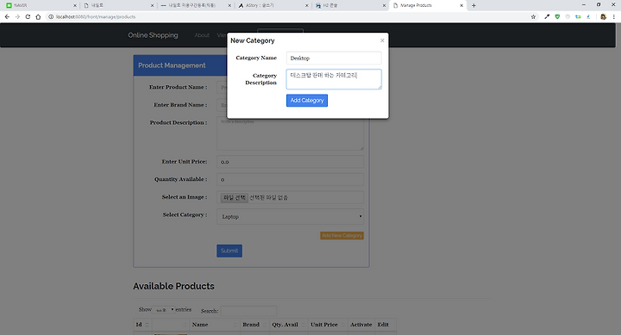Close the NAVER browser tab
The image size is (621, 335).
75,5
